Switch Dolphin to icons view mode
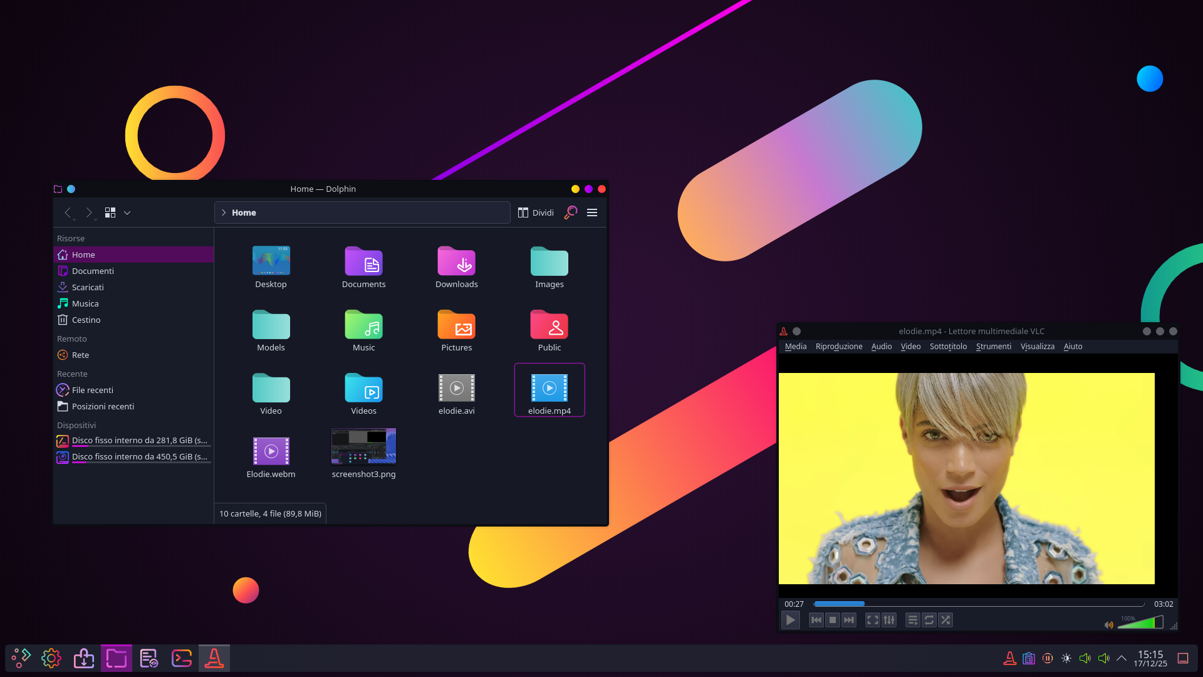This screenshot has width=1203, height=677. coord(110,213)
